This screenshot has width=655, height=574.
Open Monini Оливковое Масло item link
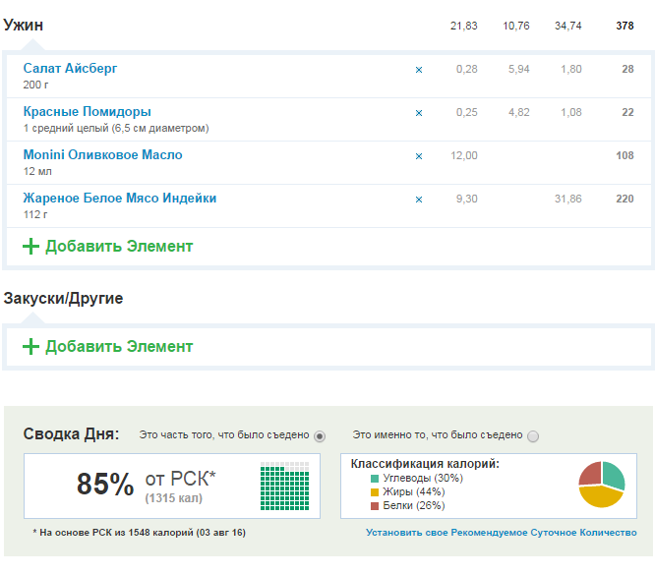pyautogui.click(x=102, y=155)
